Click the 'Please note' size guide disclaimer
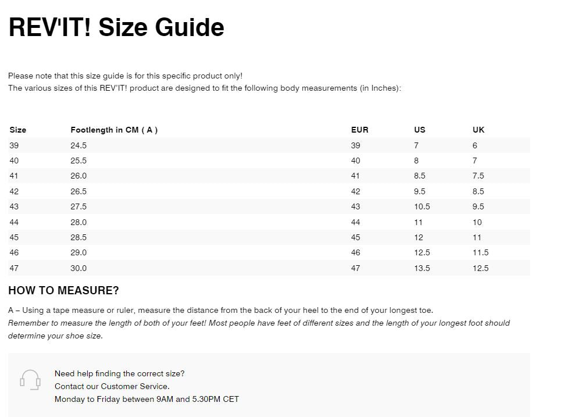This screenshot has height=417, width=568. [x=125, y=76]
